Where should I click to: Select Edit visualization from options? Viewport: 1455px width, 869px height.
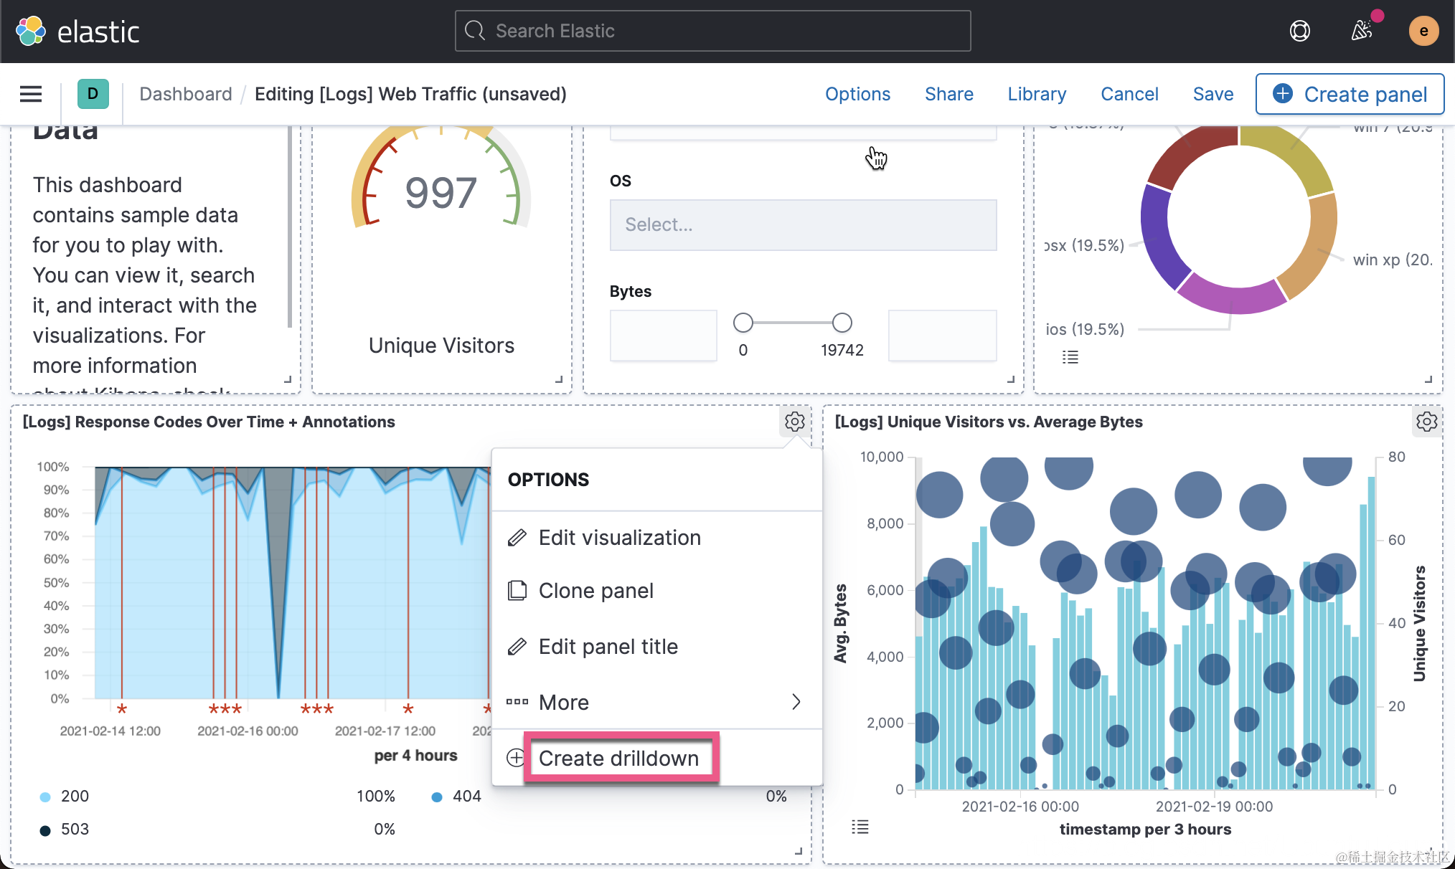click(618, 538)
